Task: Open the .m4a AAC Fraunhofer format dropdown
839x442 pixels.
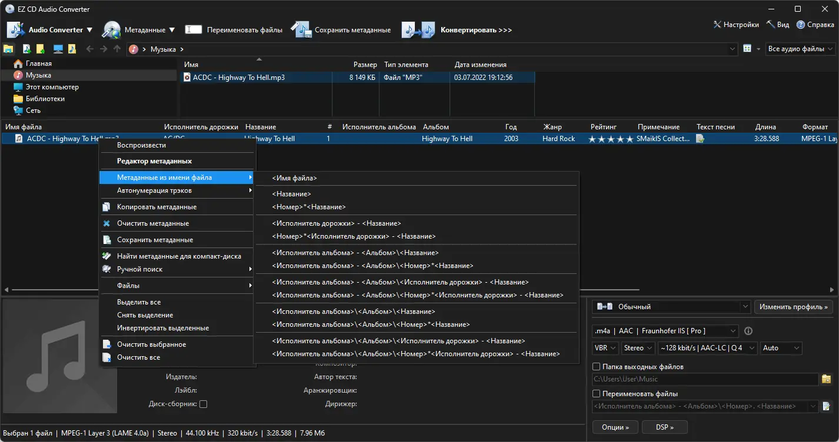Action: 665,331
